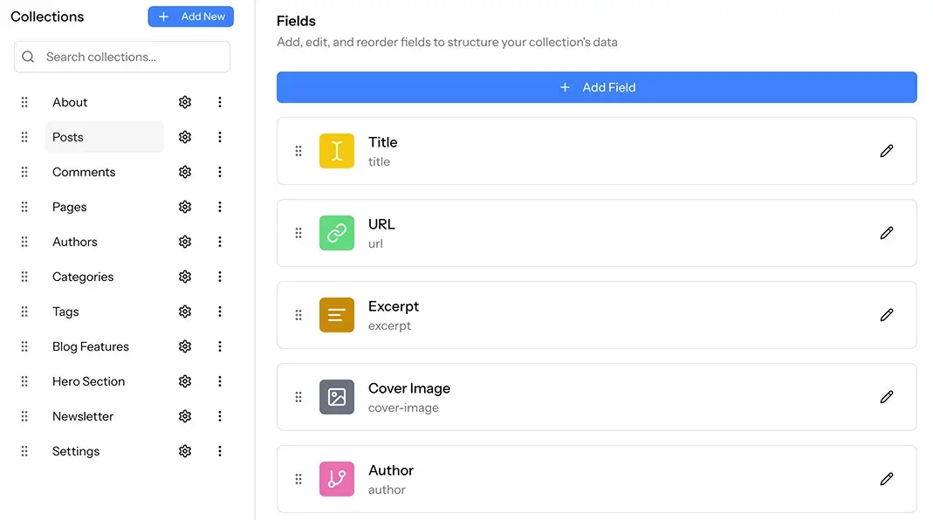Grab the drag handle of the Cover Image field
933x520 pixels.
point(298,398)
